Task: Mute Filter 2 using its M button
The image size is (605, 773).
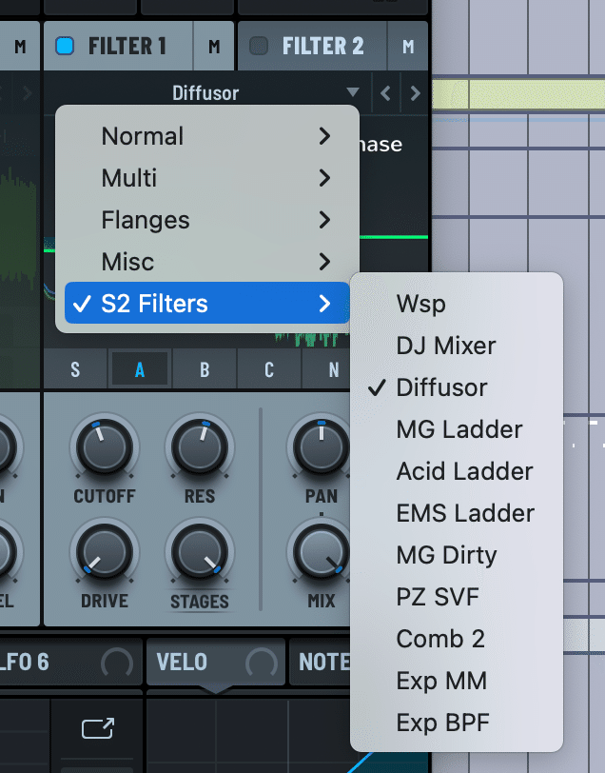Action: [407, 46]
